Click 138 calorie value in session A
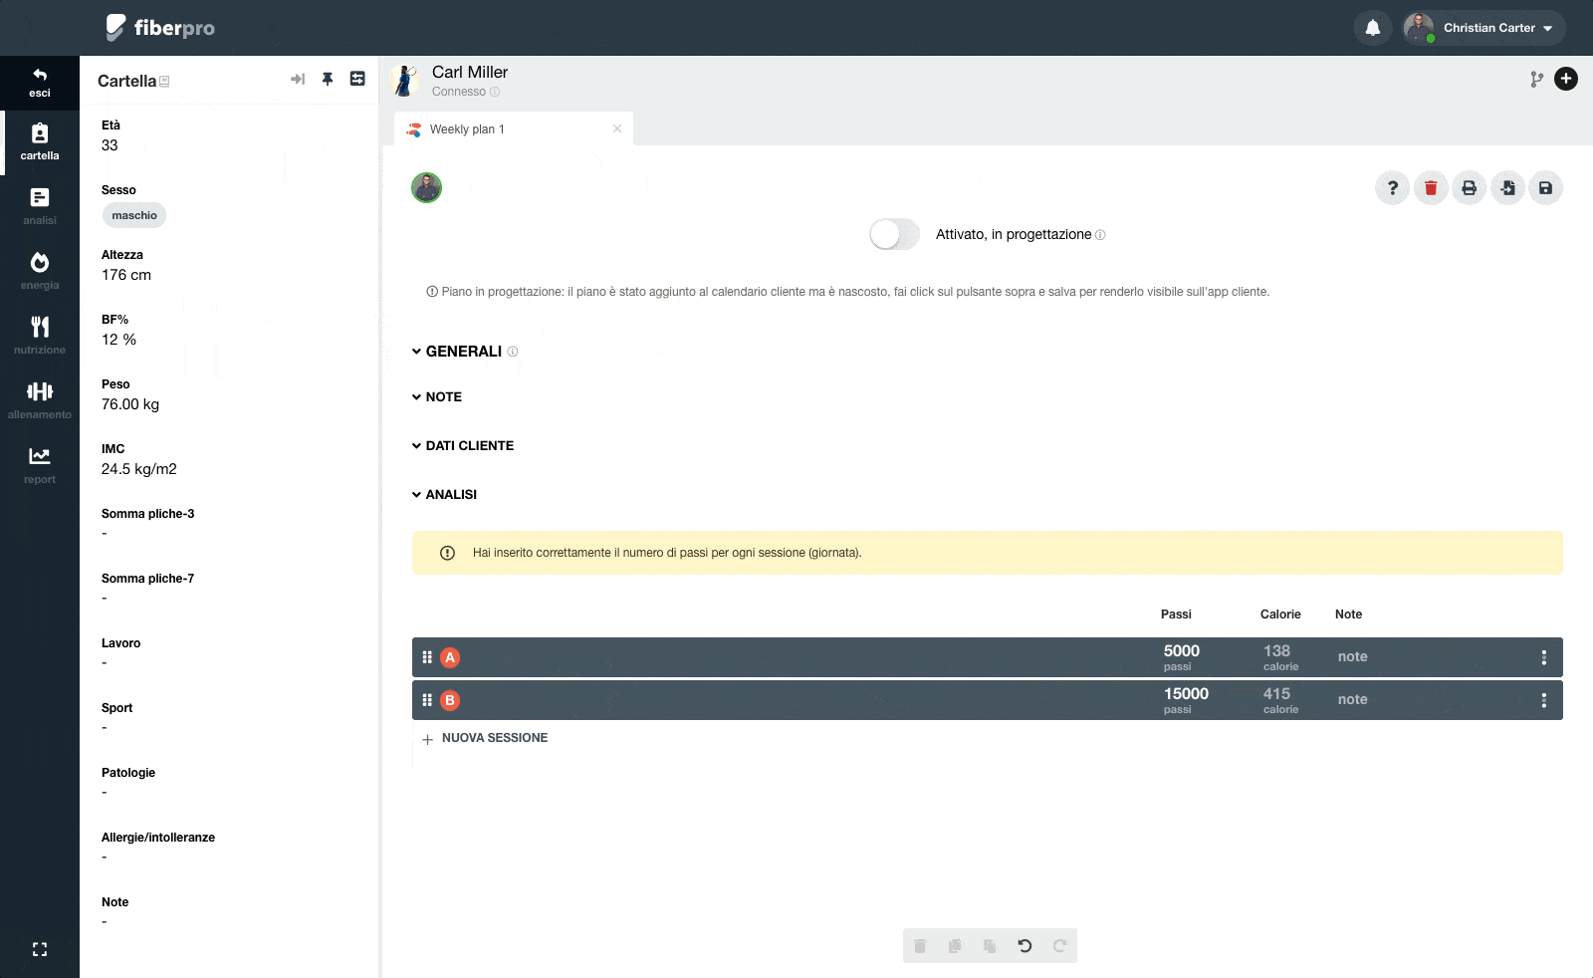 (x=1276, y=651)
